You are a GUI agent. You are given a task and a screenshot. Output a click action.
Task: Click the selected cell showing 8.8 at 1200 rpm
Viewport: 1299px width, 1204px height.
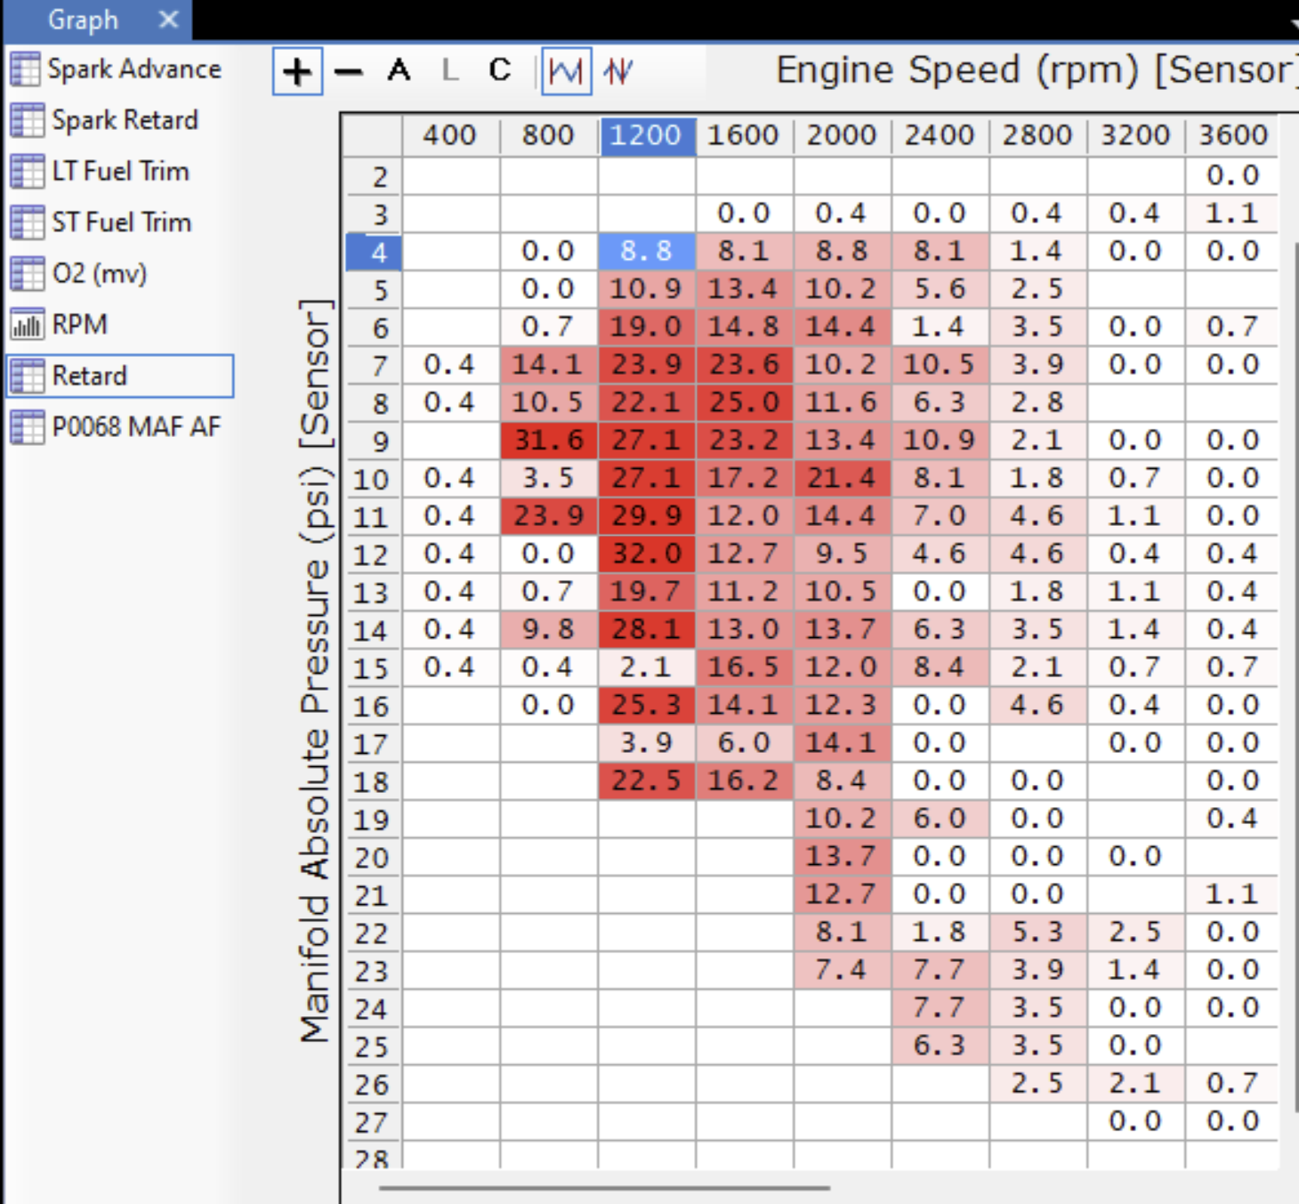pos(647,251)
